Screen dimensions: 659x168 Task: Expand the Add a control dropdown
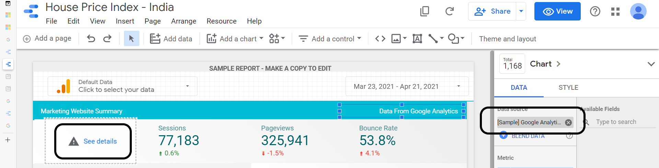(x=359, y=38)
